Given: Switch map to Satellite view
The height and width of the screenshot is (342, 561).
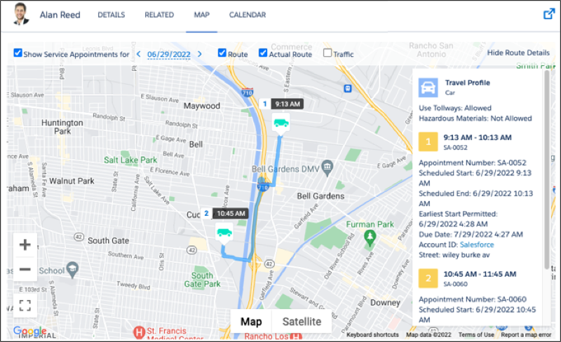Looking at the screenshot, I should coord(302,322).
